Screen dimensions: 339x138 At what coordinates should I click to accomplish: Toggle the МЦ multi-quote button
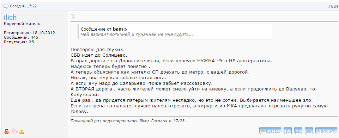click(x=298, y=131)
